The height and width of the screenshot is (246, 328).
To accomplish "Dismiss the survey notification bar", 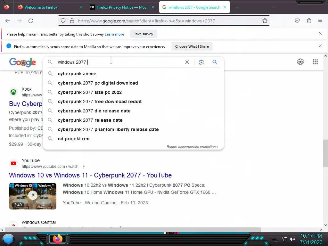I will point(320,33).
